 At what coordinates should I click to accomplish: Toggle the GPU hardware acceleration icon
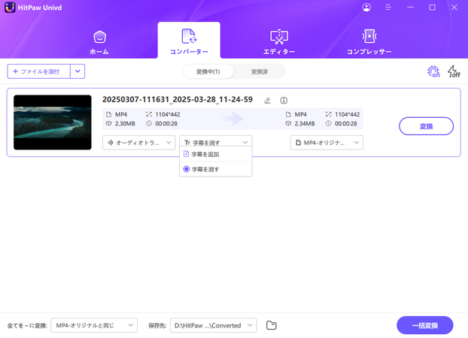coord(433,71)
